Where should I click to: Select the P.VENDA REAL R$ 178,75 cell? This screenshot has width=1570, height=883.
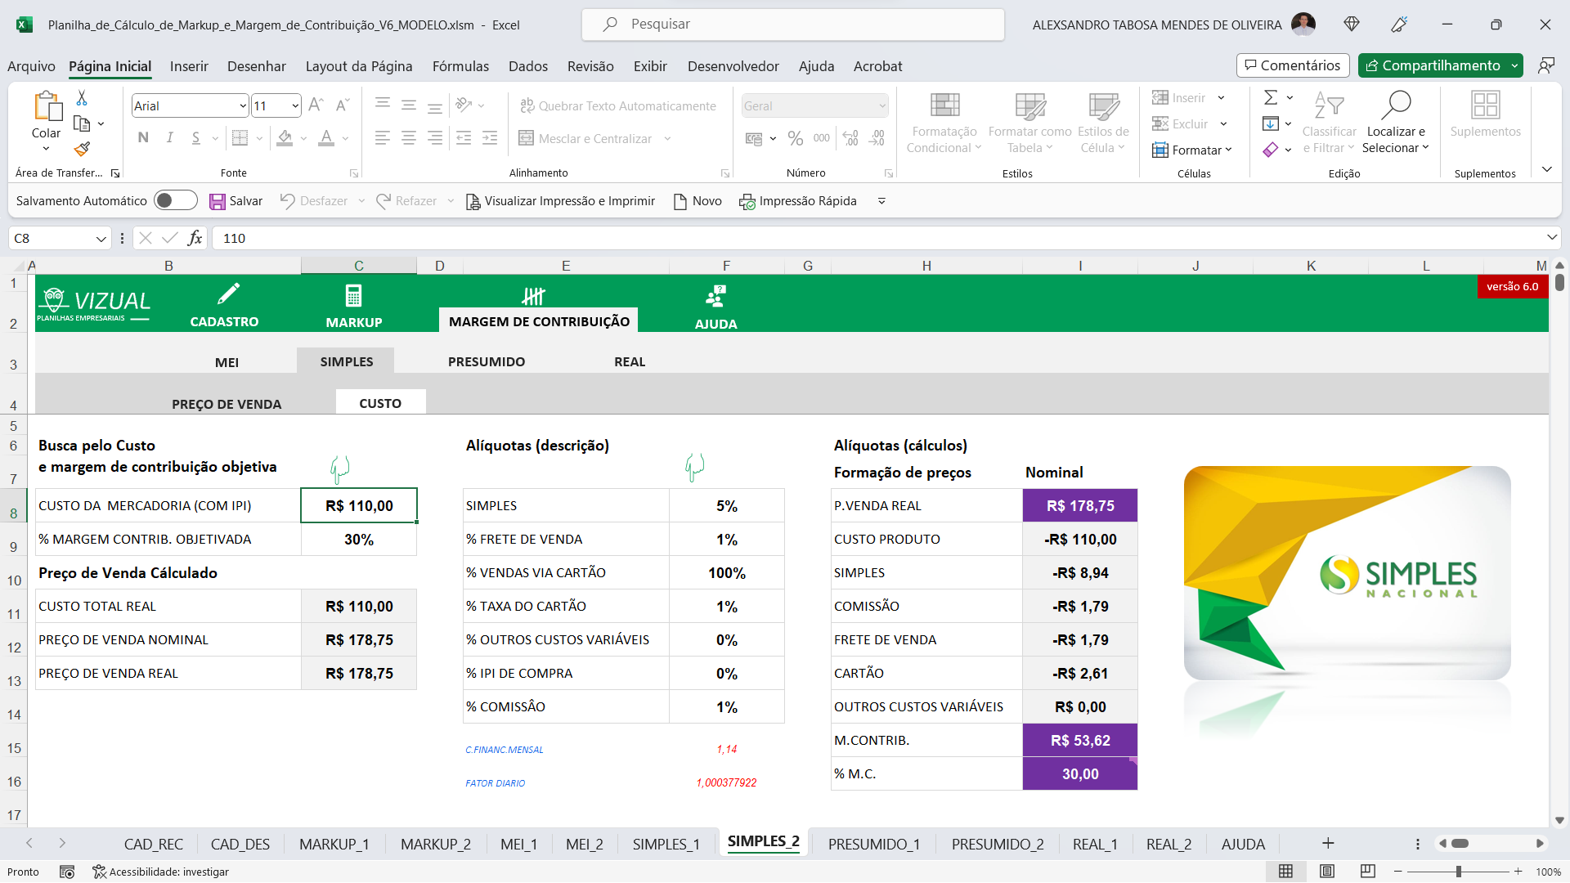[1079, 506]
